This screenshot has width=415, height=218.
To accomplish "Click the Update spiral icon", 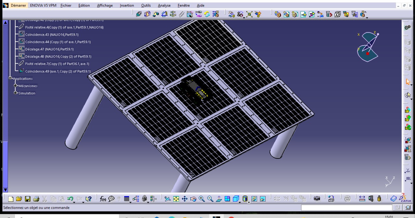I will pyautogui.click(x=347, y=199).
